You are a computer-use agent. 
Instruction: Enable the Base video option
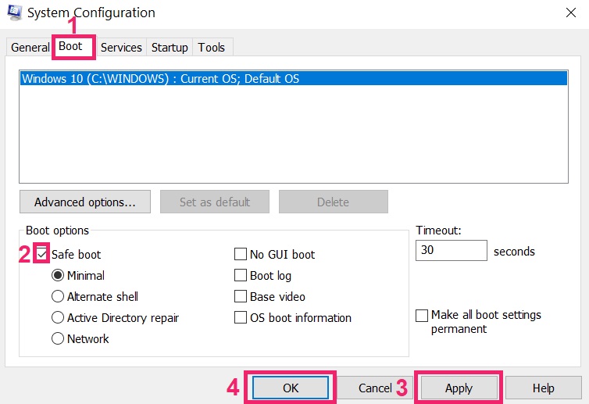tap(241, 296)
